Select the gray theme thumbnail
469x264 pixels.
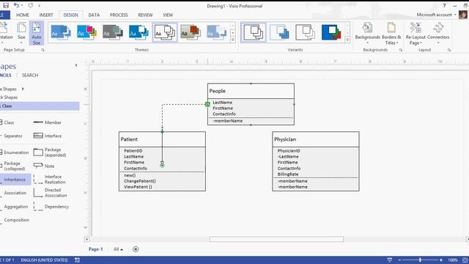coord(113,32)
